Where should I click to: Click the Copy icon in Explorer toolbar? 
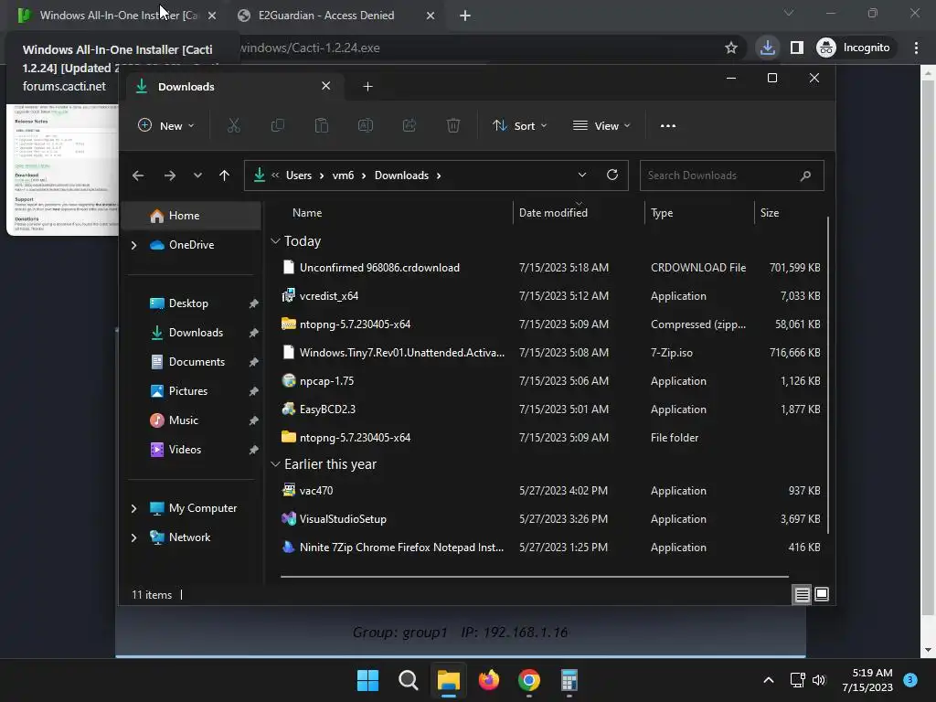(278, 125)
